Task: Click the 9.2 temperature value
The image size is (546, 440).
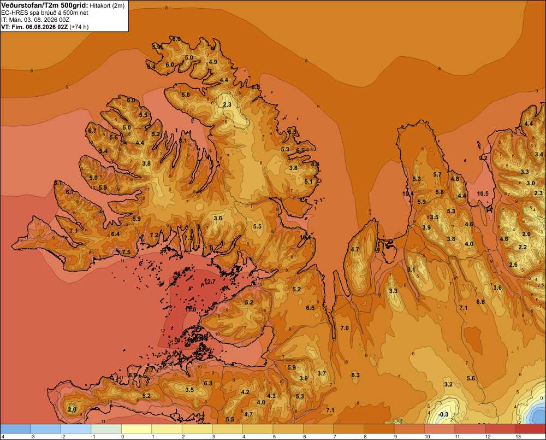Action: (x=483, y=158)
